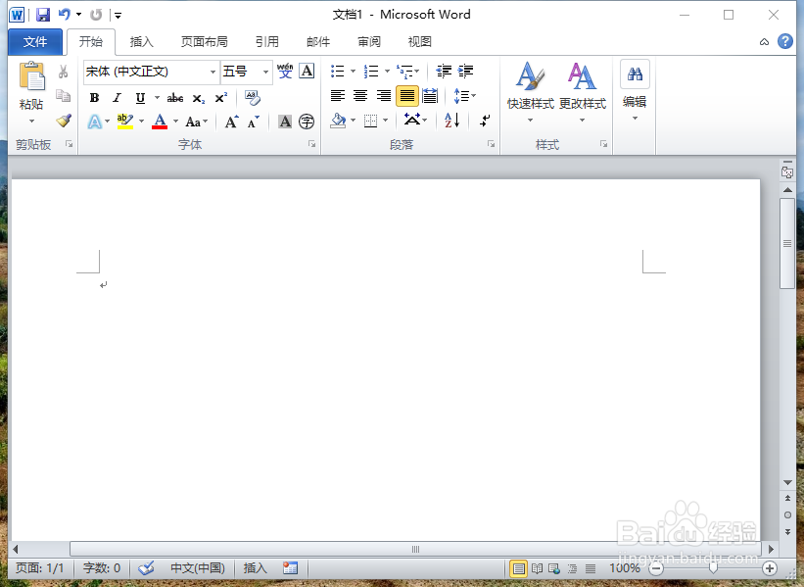Apply strikethrough formatting
The width and height of the screenshot is (804, 587).
pyautogui.click(x=175, y=97)
